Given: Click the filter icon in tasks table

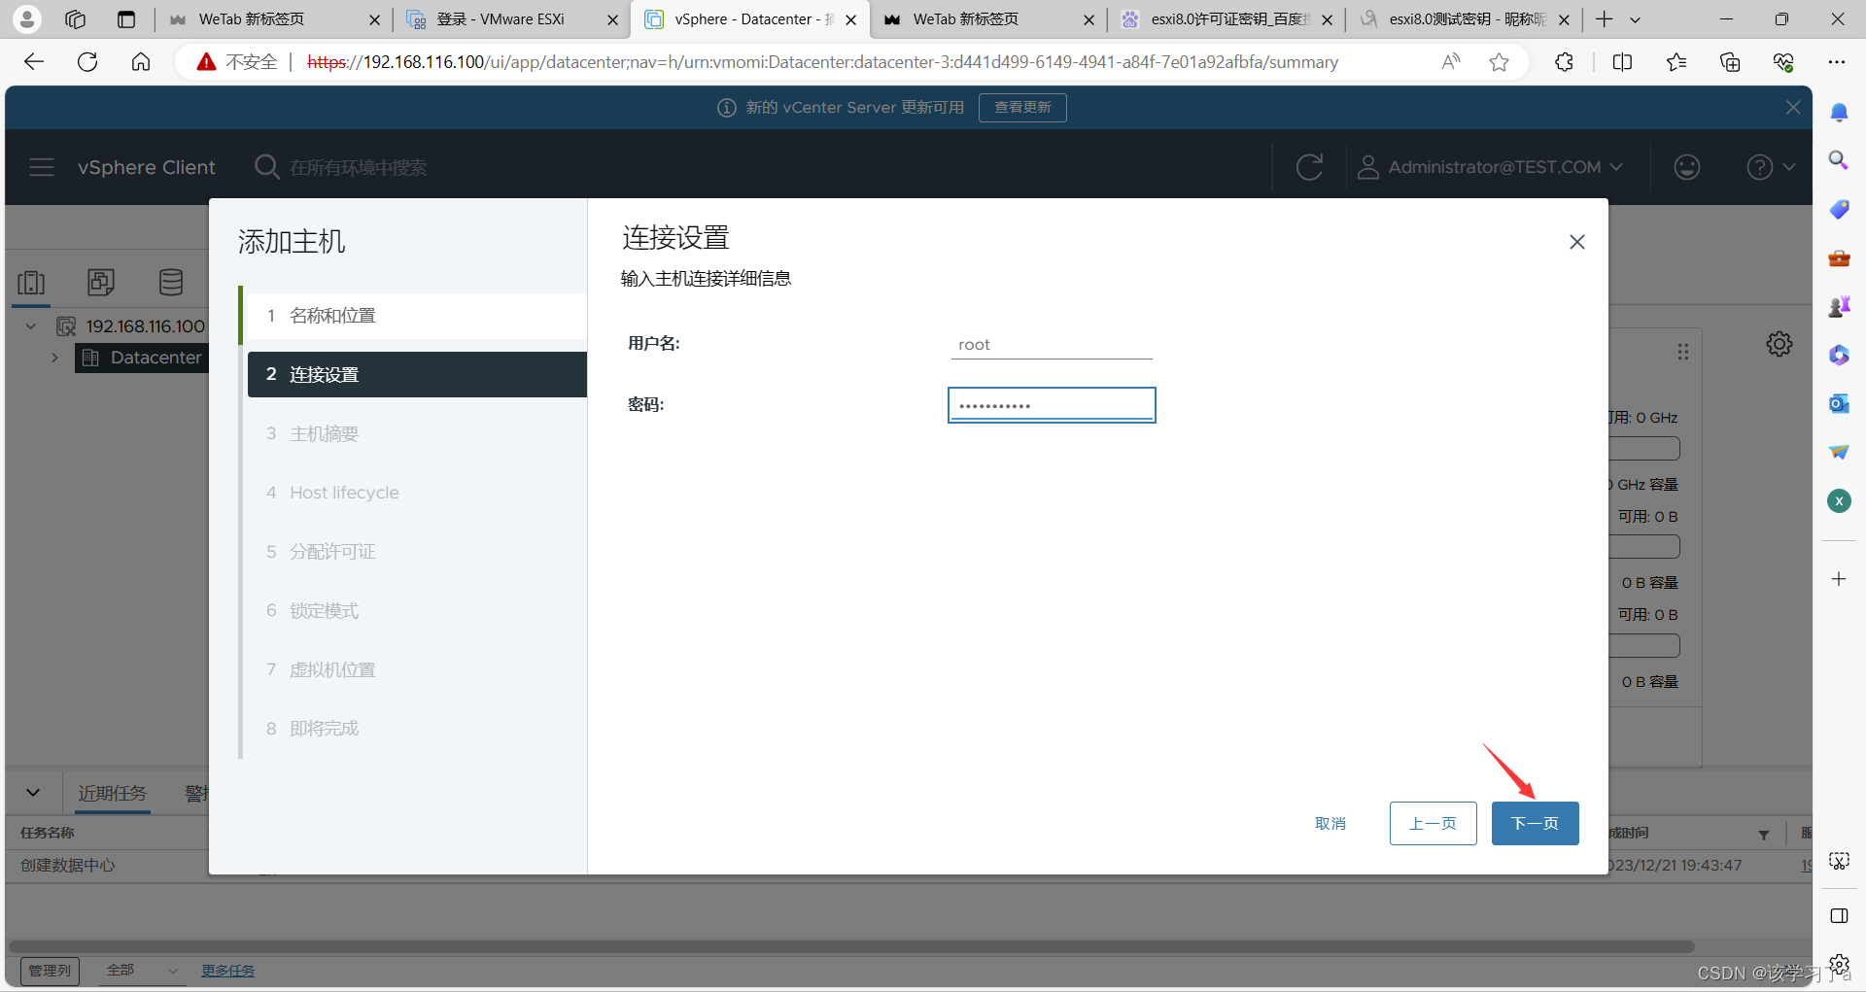Looking at the screenshot, I should (1763, 835).
